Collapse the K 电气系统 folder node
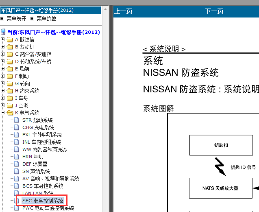Image resolution: width=259 pixels, height=212 pixels. (2, 113)
